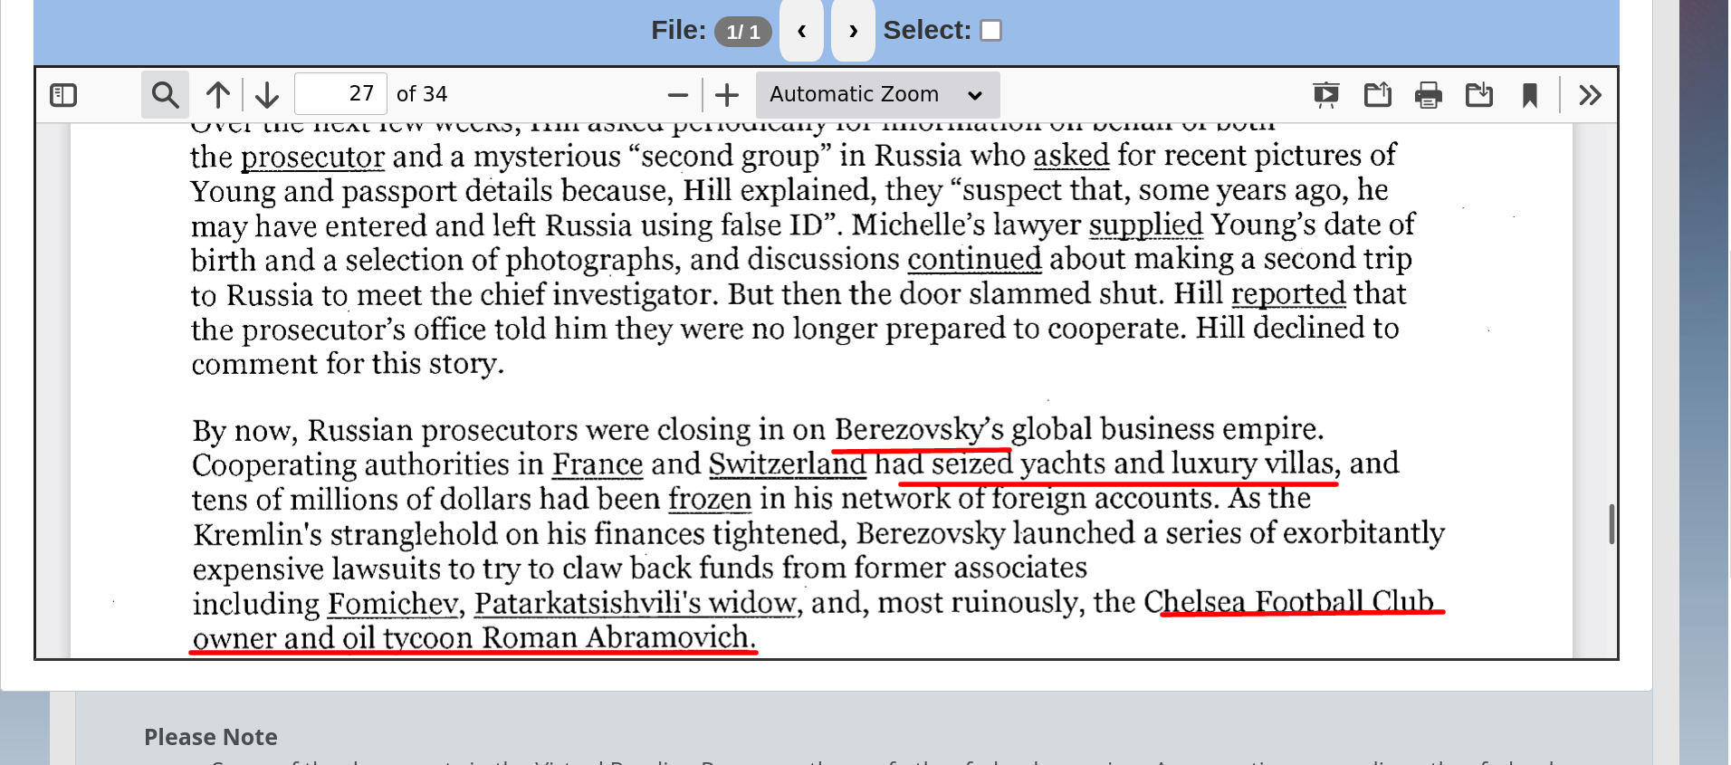Follow the 'supplied' link
The height and width of the screenshot is (765, 1731).
tap(1145, 225)
